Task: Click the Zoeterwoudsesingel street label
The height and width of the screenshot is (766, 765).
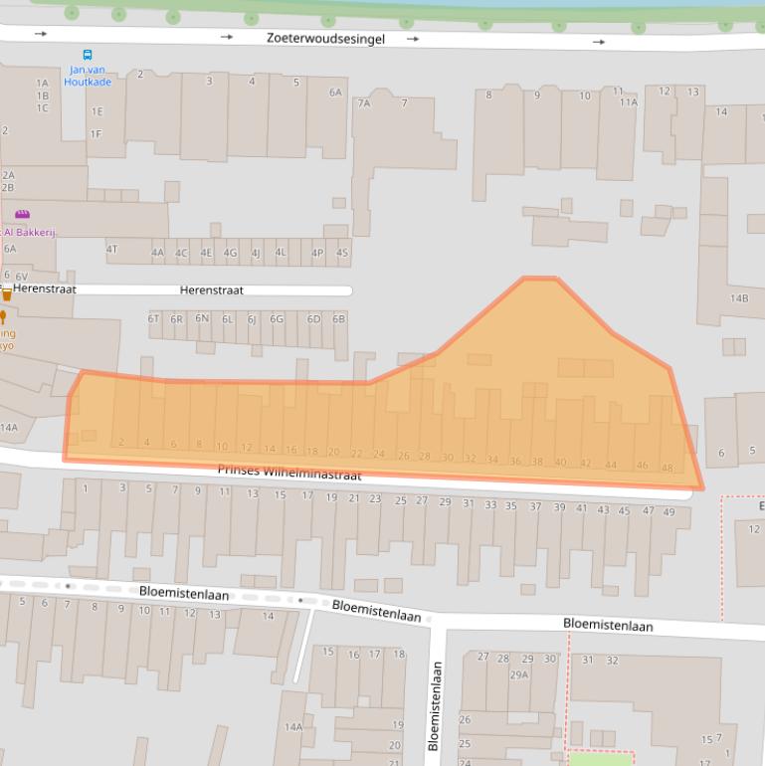Action: point(325,39)
